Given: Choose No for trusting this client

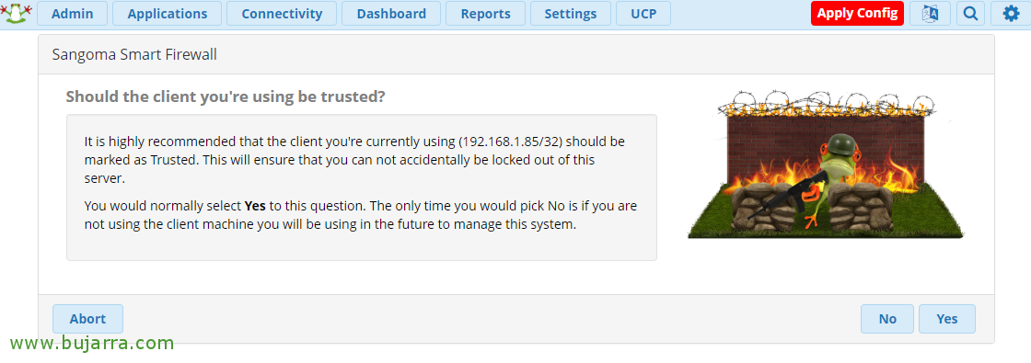Looking at the screenshot, I should (x=887, y=319).
